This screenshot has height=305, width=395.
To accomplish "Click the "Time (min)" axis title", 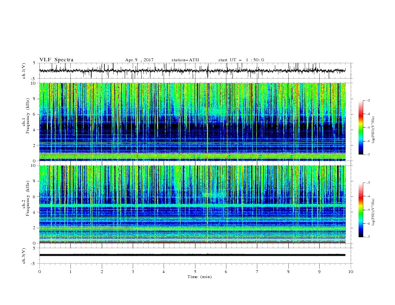I will pyautogui.click(x=199, y=277).
